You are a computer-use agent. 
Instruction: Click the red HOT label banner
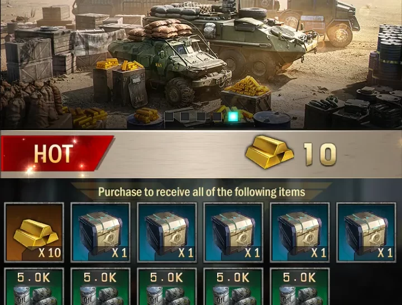coord(57,154)
